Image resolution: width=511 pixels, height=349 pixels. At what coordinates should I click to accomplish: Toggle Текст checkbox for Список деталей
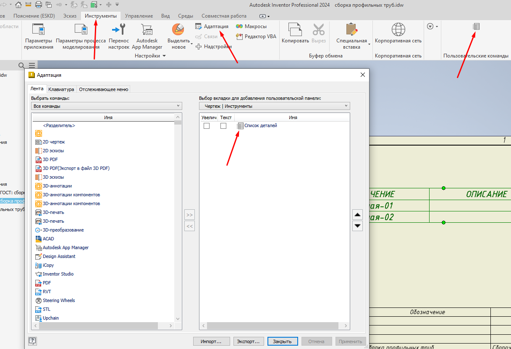223,126
